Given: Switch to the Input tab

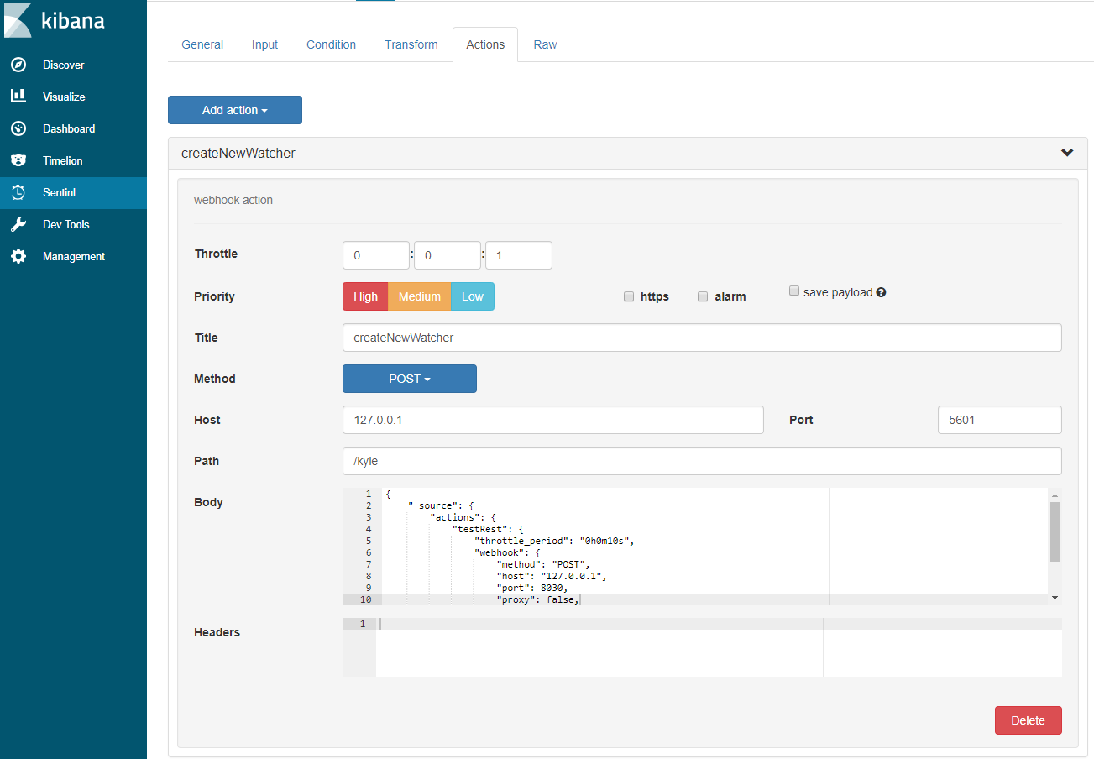Looking at the screenshot, I should point(264,44).
